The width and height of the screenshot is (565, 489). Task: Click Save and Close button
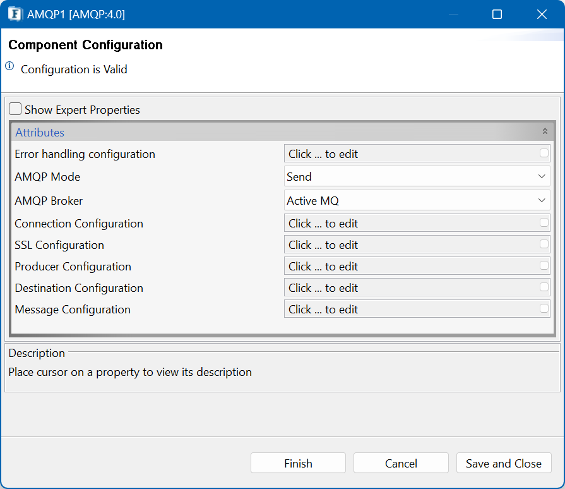(504, 463)
